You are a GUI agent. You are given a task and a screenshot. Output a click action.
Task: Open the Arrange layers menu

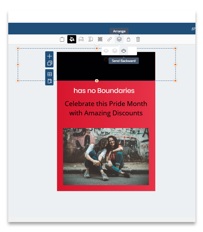(x=119, y=39)
